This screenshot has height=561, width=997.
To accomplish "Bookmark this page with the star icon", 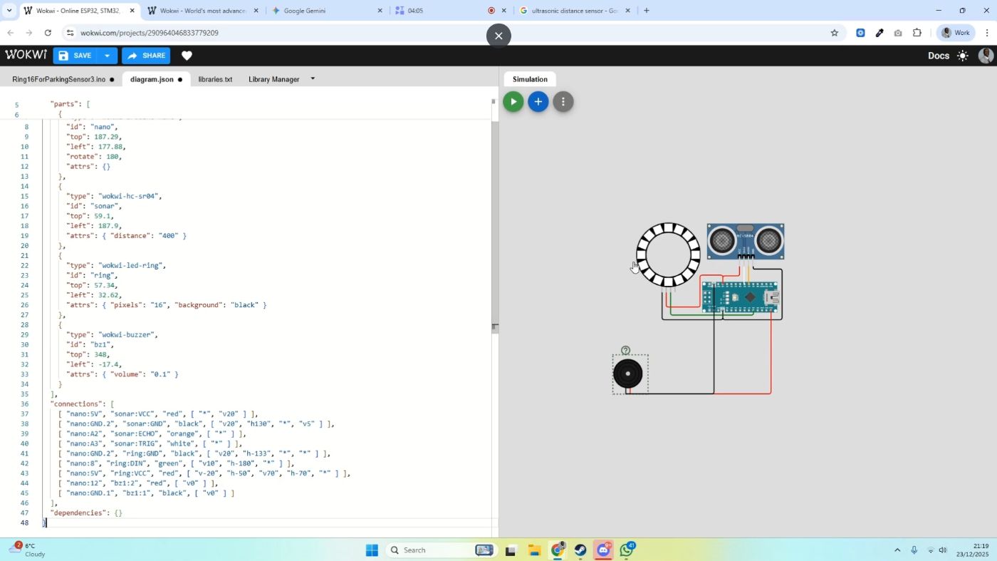I will coord(834,33).
